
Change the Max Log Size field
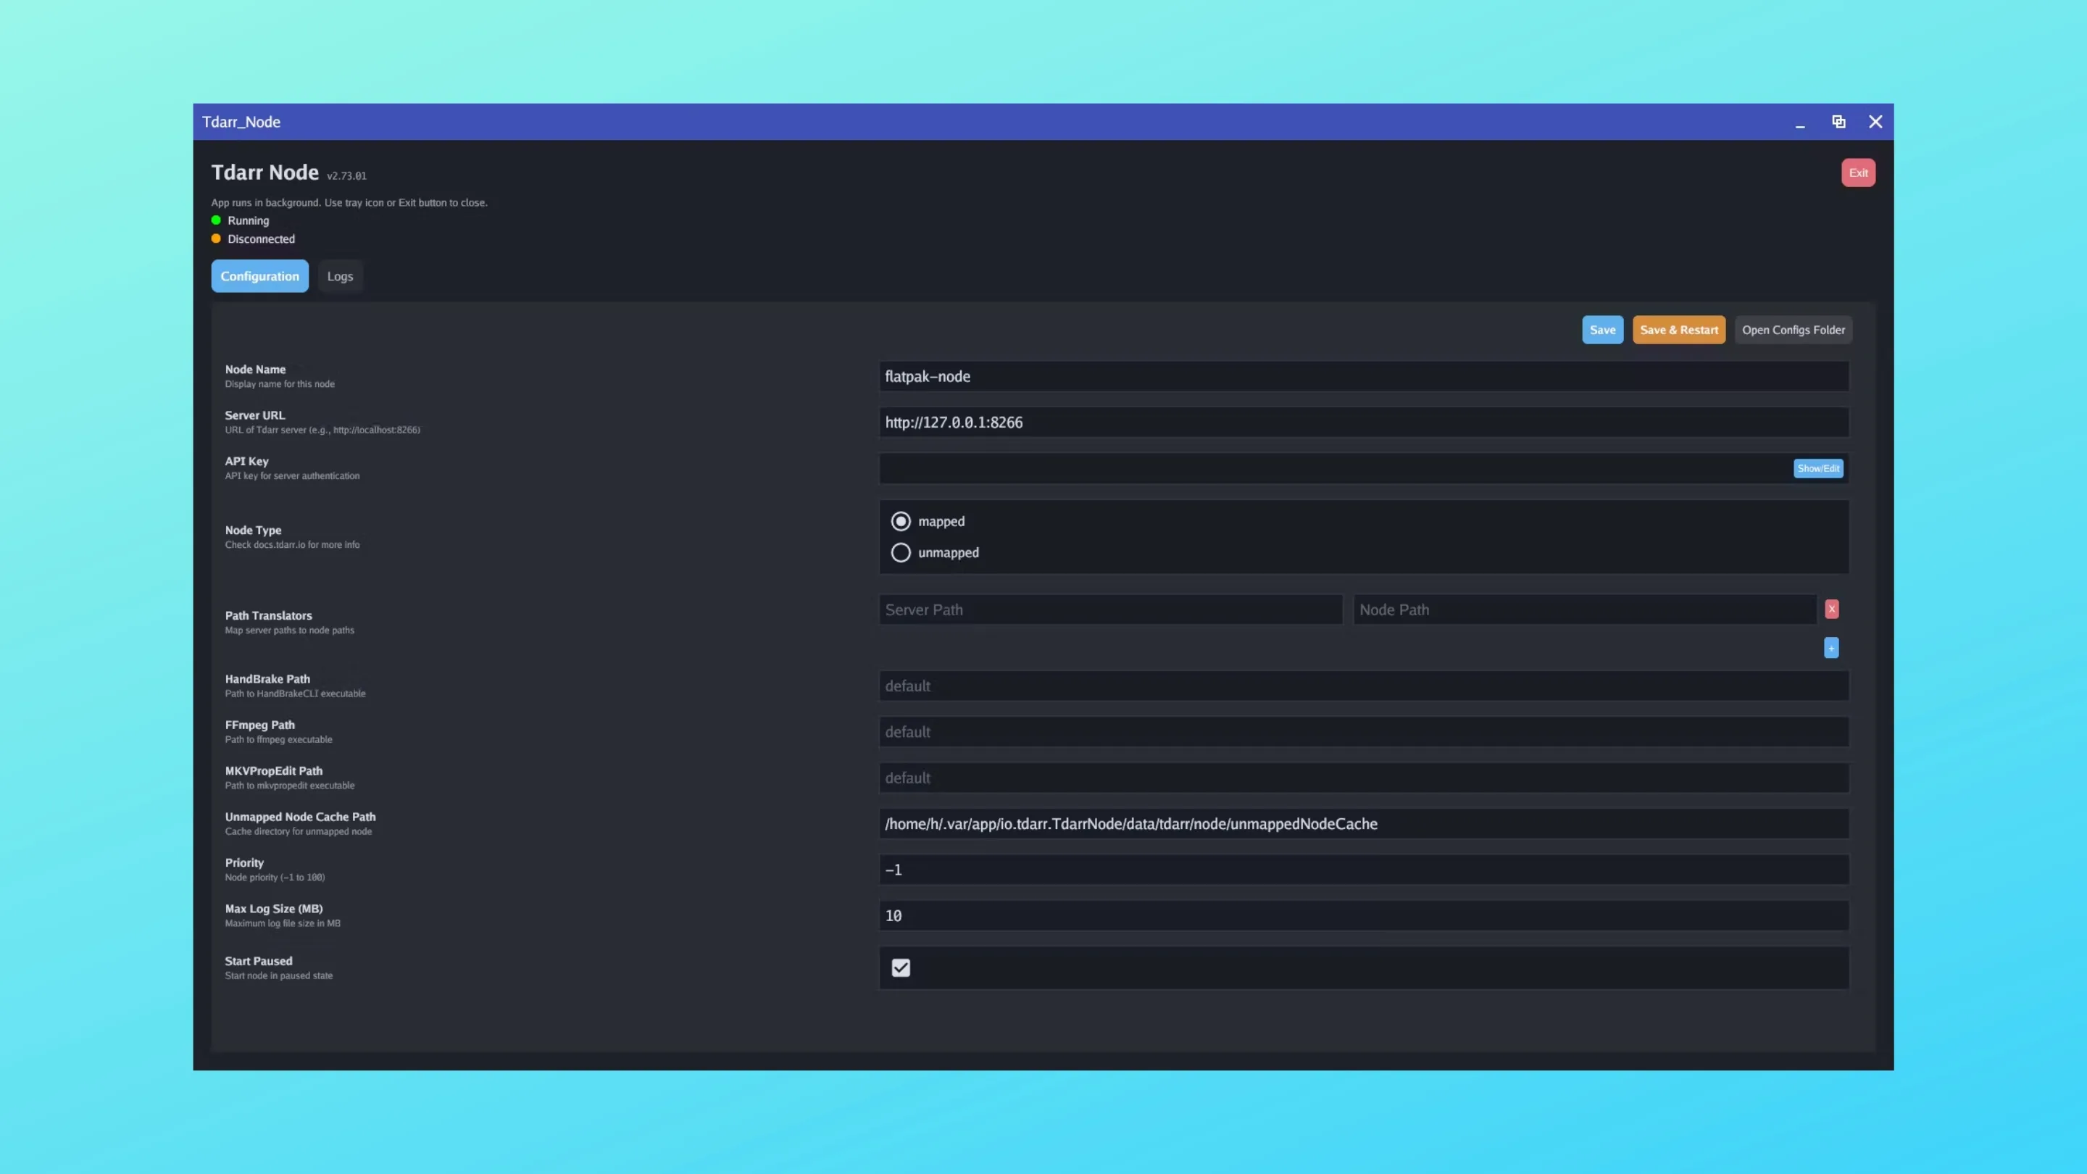1364,915
